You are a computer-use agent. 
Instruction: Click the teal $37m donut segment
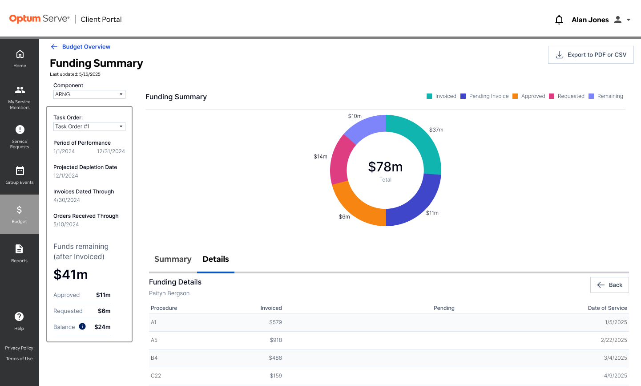click(420, 138)
